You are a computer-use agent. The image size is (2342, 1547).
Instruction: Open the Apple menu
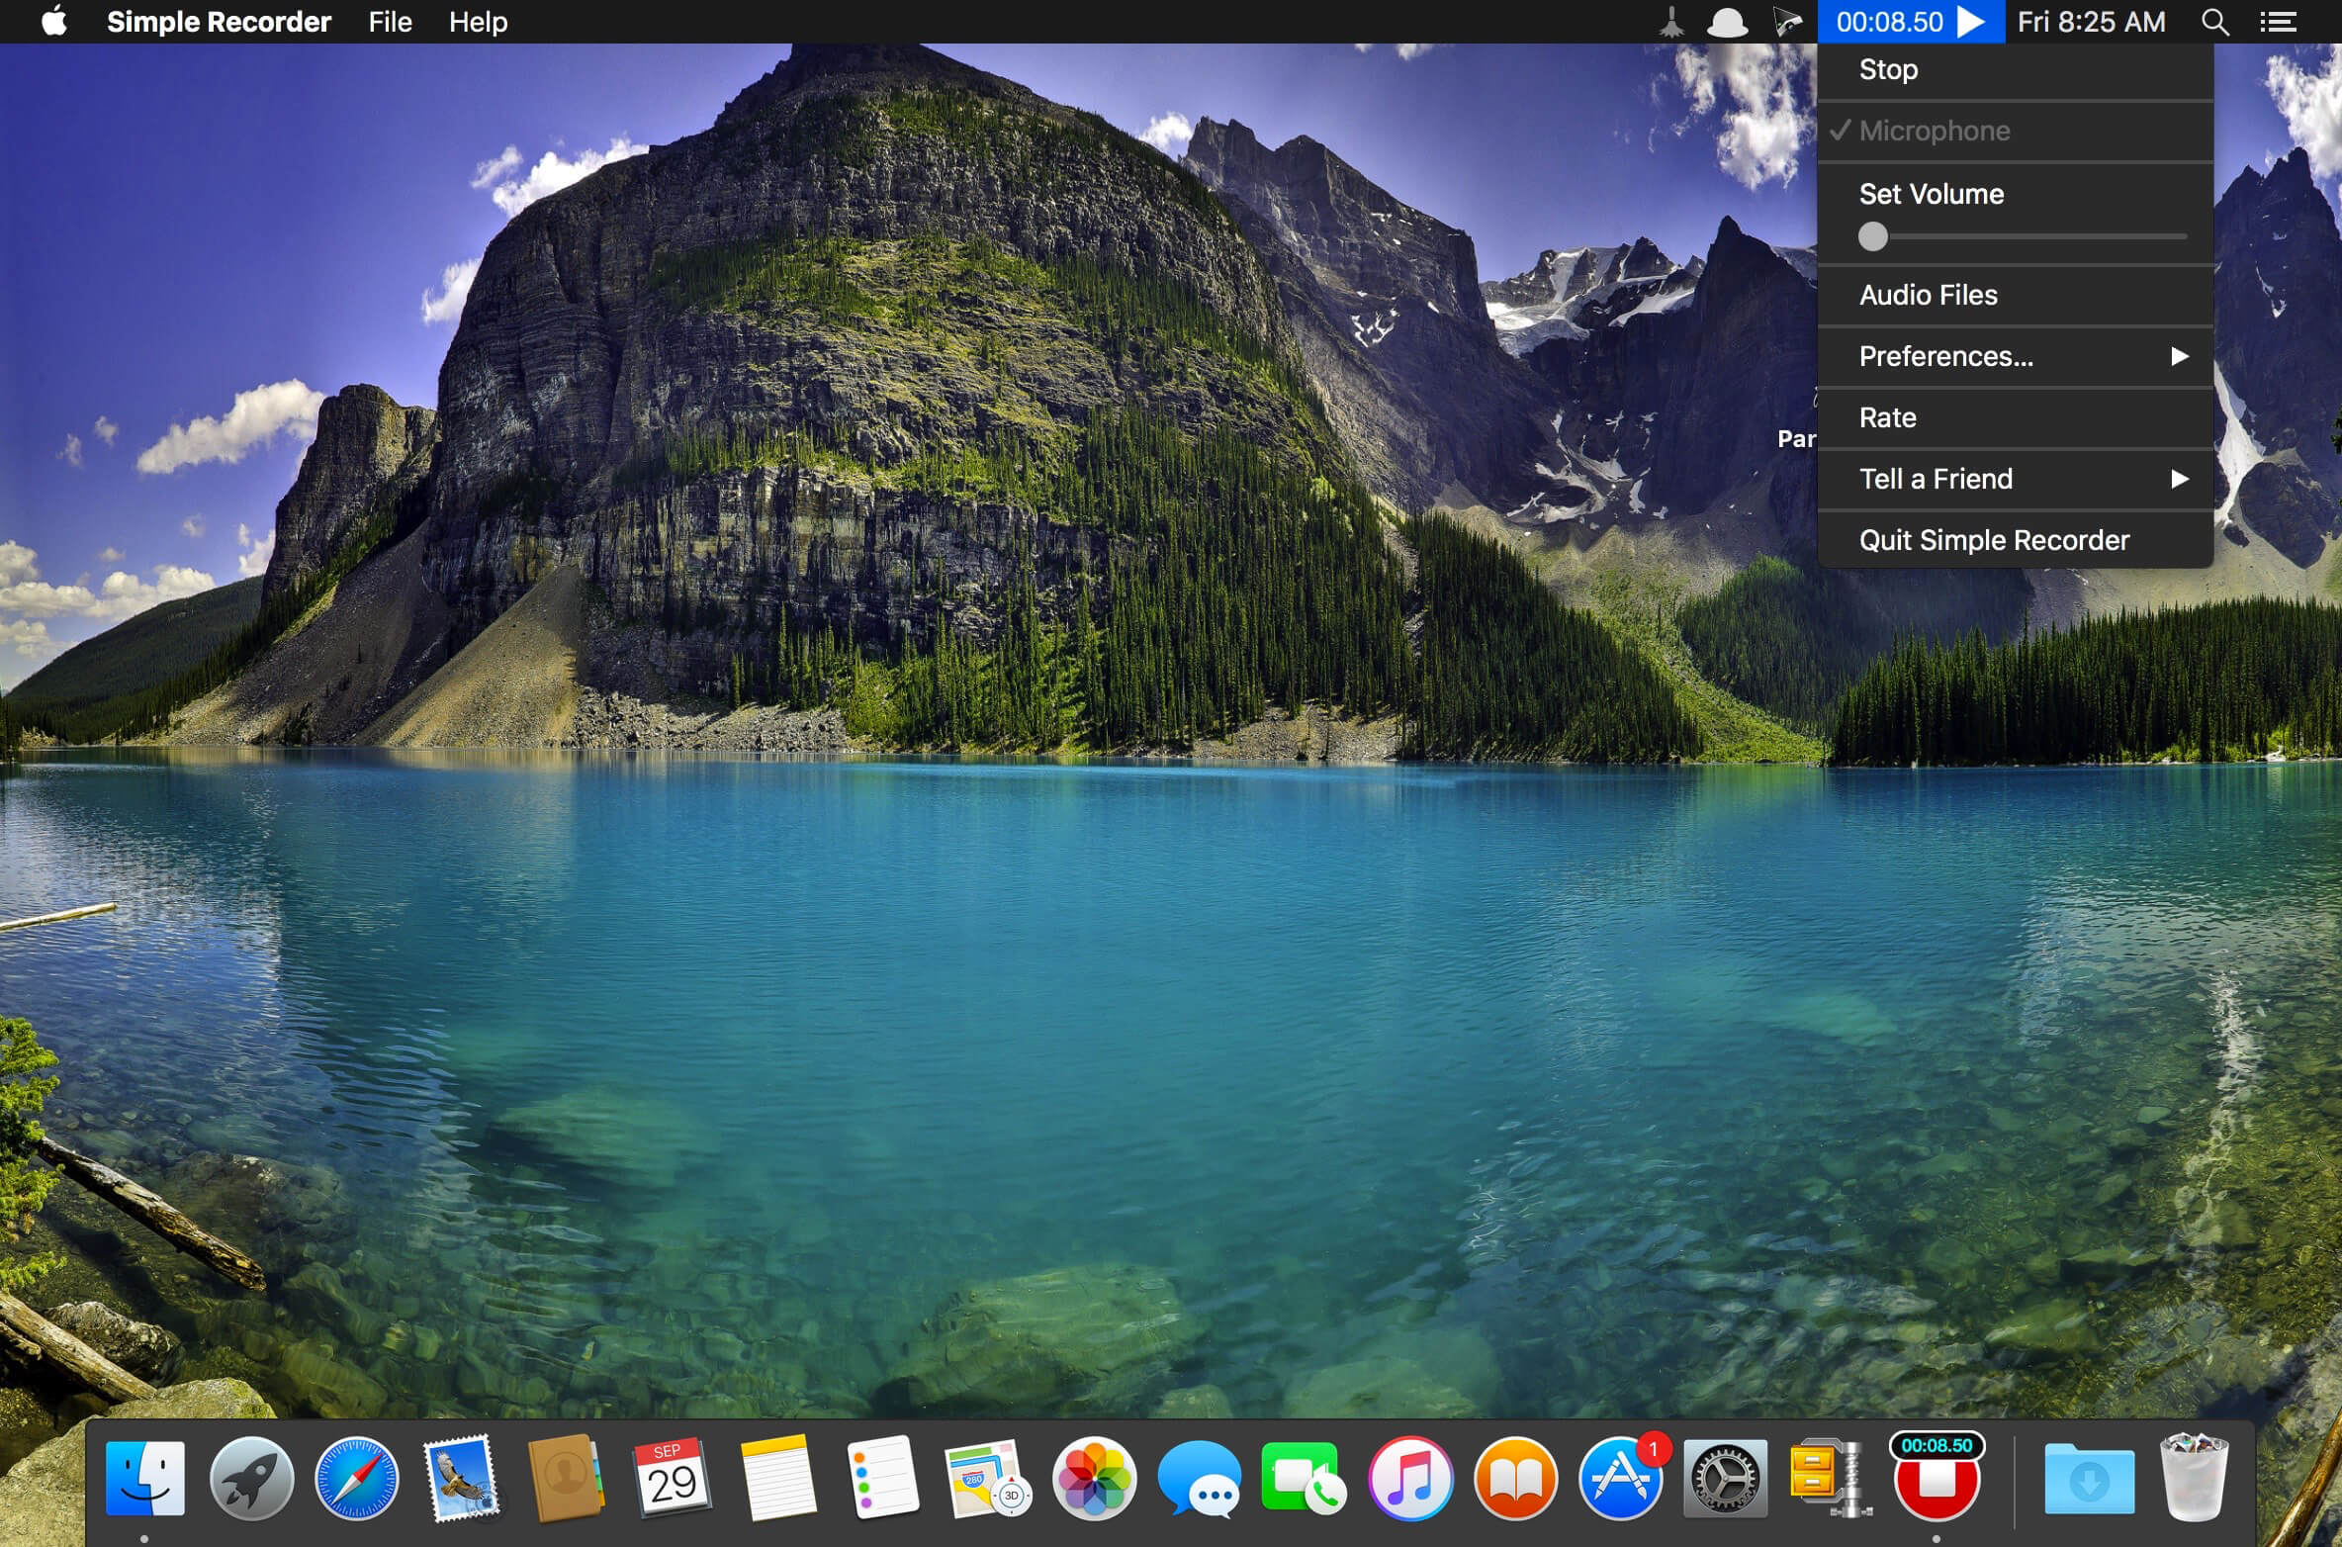(54, 21)
